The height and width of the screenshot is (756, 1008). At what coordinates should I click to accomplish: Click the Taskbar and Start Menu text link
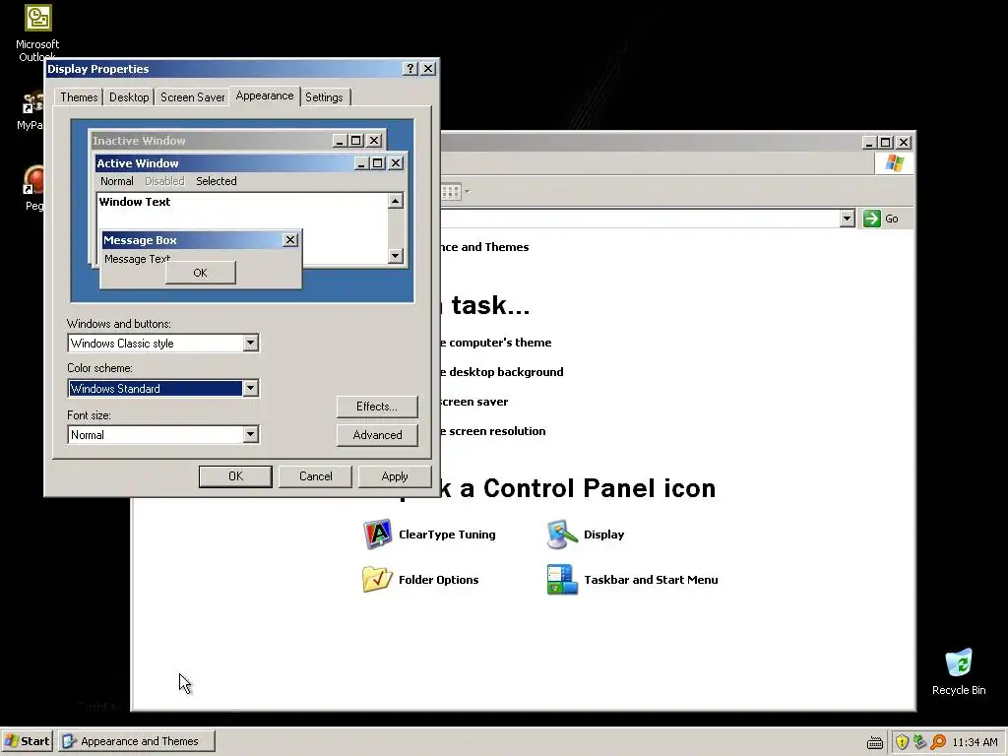(651, 579)
